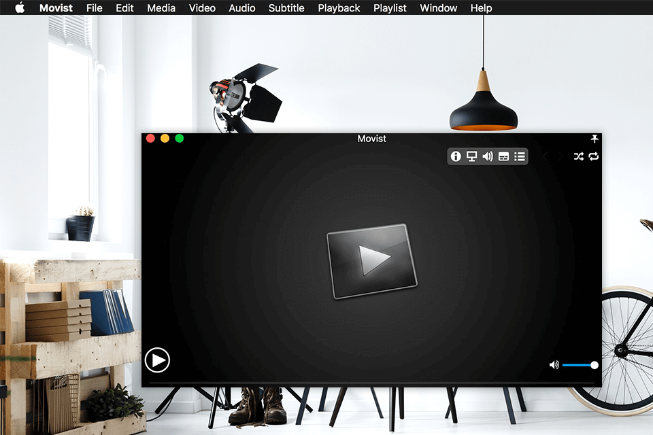Toggle shuffle playback
This screenshot has width=653, height=435.
pos(578,156)
